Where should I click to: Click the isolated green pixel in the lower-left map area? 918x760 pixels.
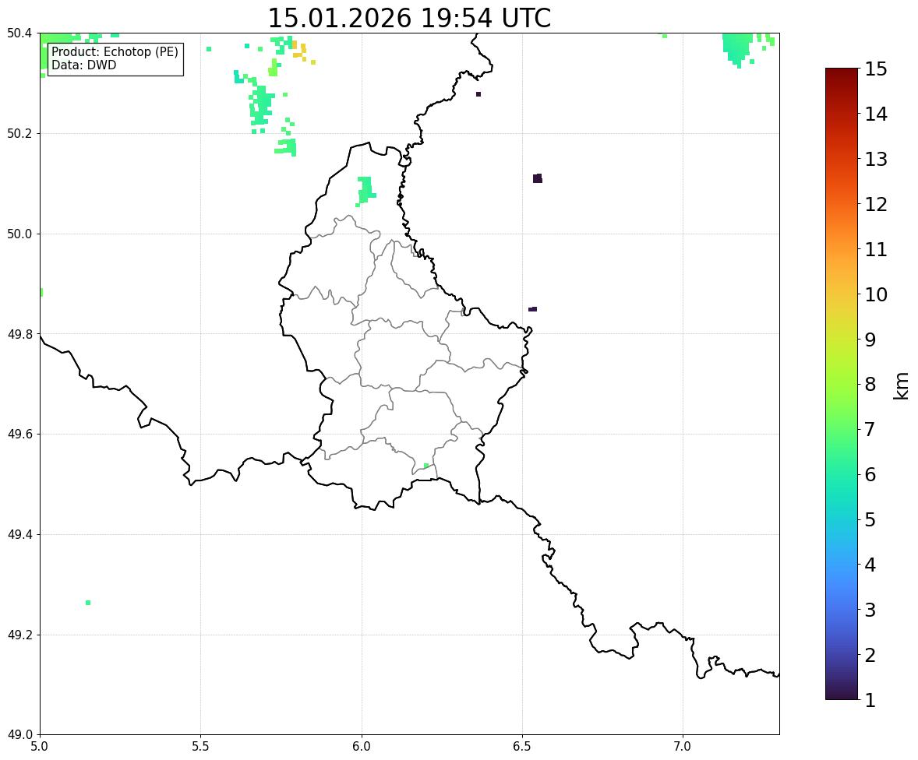pyautogui.click(x=88, y=603)
